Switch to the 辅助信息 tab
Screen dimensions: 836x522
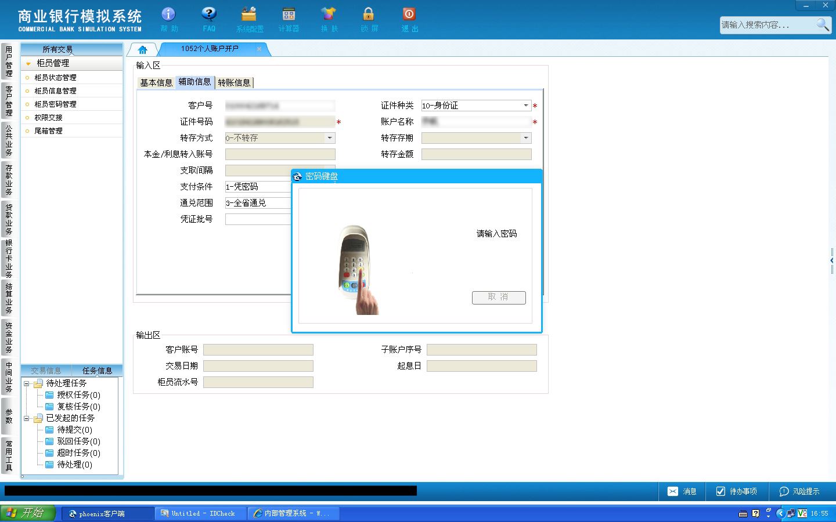pos(194,82)
